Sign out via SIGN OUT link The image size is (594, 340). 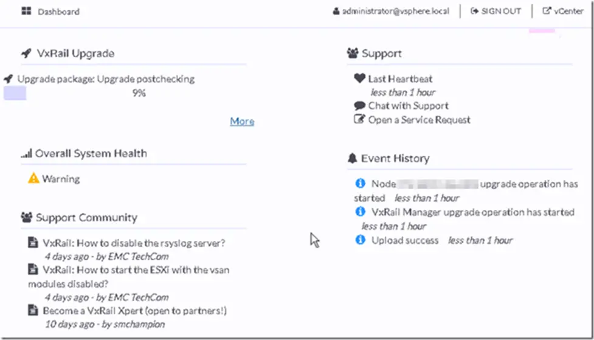click(x=501, y=12)
